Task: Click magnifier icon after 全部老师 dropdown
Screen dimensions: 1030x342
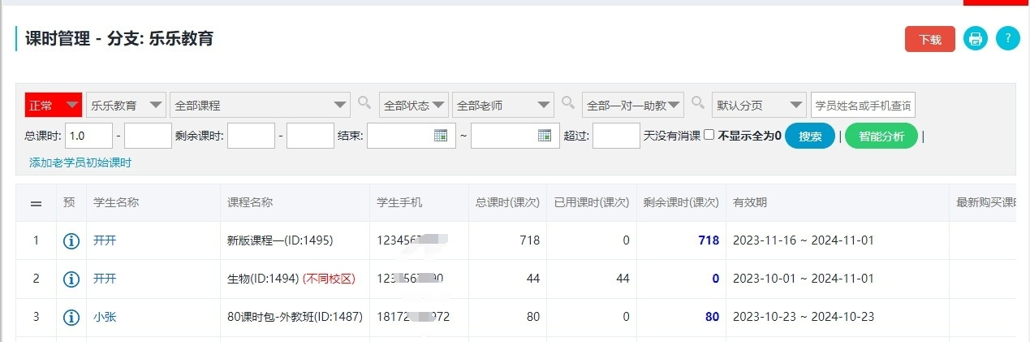Action: click(x=568, y=103)
